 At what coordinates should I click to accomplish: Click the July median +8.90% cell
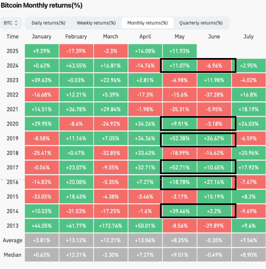pyautogui.click(x=248, y=255)
